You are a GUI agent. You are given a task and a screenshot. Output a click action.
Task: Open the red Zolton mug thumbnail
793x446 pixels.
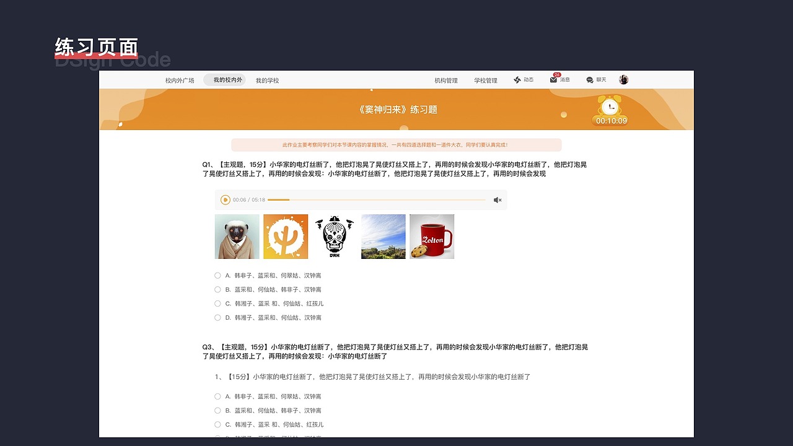pyautogui.click(x=432, y=237)
